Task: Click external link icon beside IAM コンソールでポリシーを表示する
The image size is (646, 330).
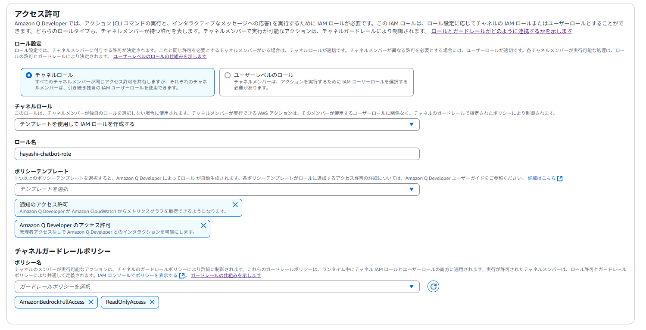Action: tap(182, 276)
